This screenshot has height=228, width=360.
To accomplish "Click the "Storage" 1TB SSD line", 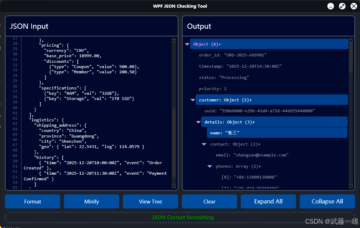I will point(89,99).
